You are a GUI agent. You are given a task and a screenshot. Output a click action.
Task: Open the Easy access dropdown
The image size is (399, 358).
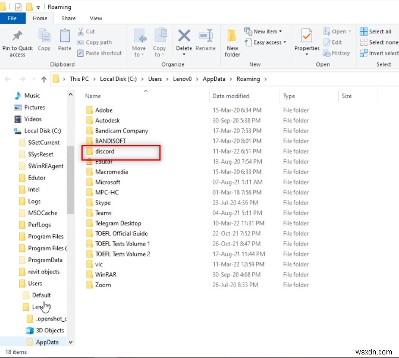tap(265, 42)
